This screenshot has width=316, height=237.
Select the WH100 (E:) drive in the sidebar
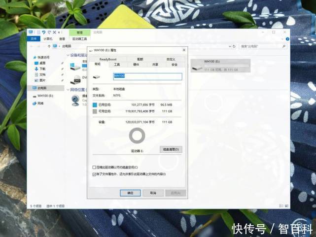click(x=43, y=96)
